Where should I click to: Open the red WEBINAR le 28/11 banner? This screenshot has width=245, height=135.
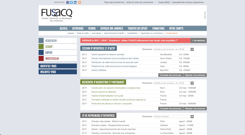pos(135,40)
